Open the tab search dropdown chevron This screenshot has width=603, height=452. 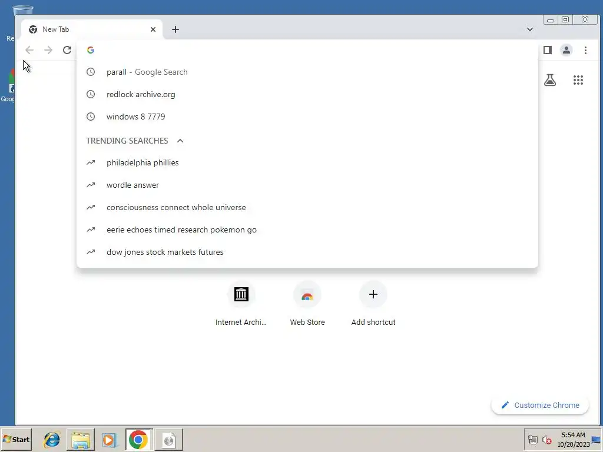[x=529, y=29]
